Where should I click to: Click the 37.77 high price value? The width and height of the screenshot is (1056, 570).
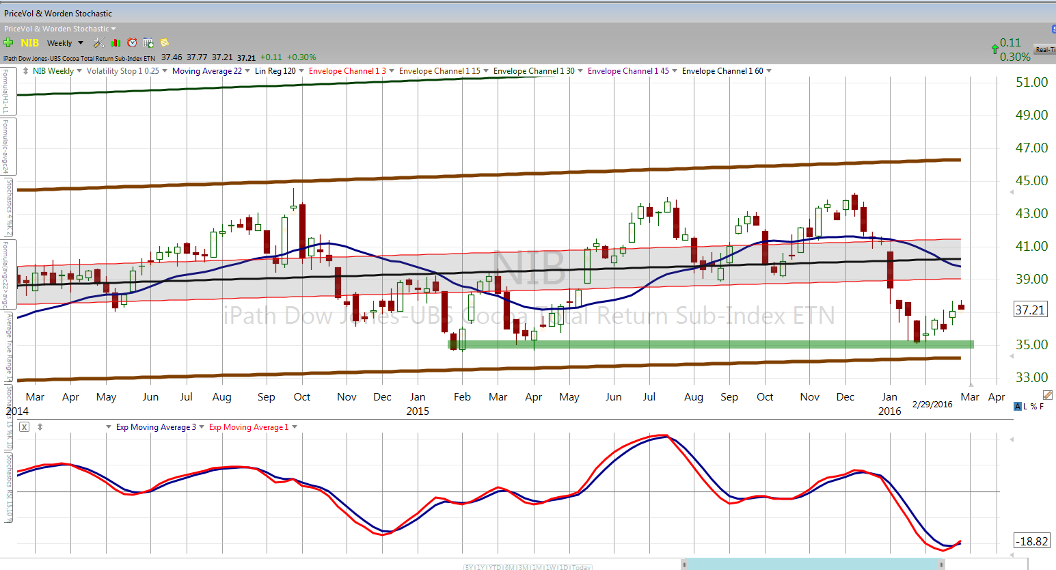coord(197,57)
